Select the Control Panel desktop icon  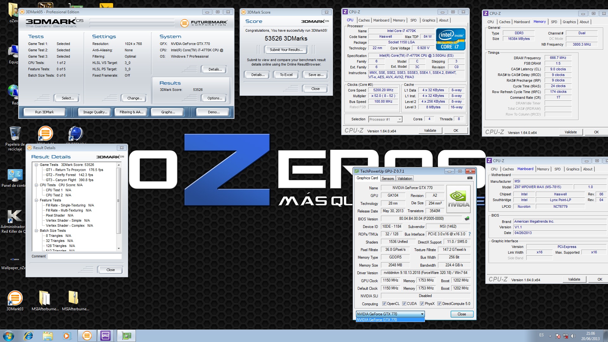[14, 178]
